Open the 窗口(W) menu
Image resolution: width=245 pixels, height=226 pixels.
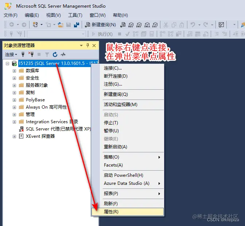tap(97, 15)
